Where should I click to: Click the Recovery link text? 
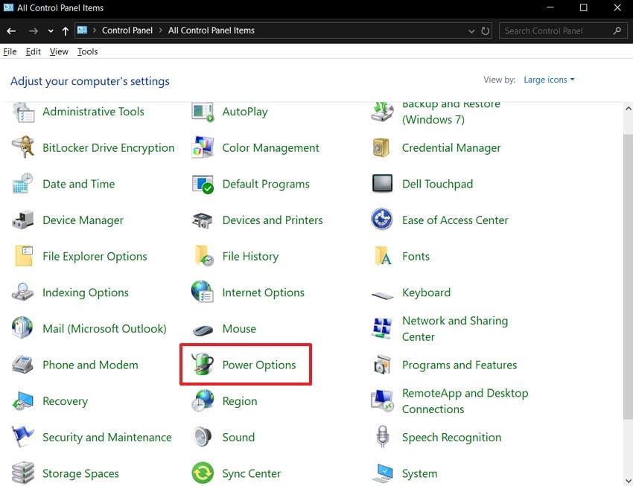65,401
